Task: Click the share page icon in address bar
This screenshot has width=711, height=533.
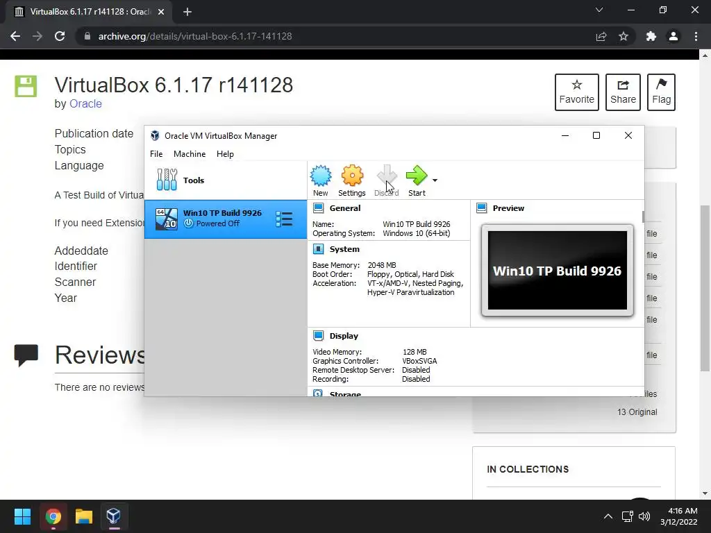Action: 601,36
